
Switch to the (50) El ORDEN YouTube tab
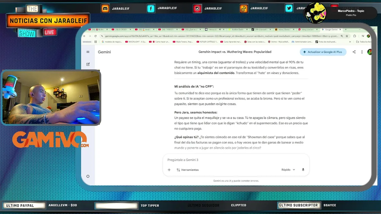(x=121, y=29)
